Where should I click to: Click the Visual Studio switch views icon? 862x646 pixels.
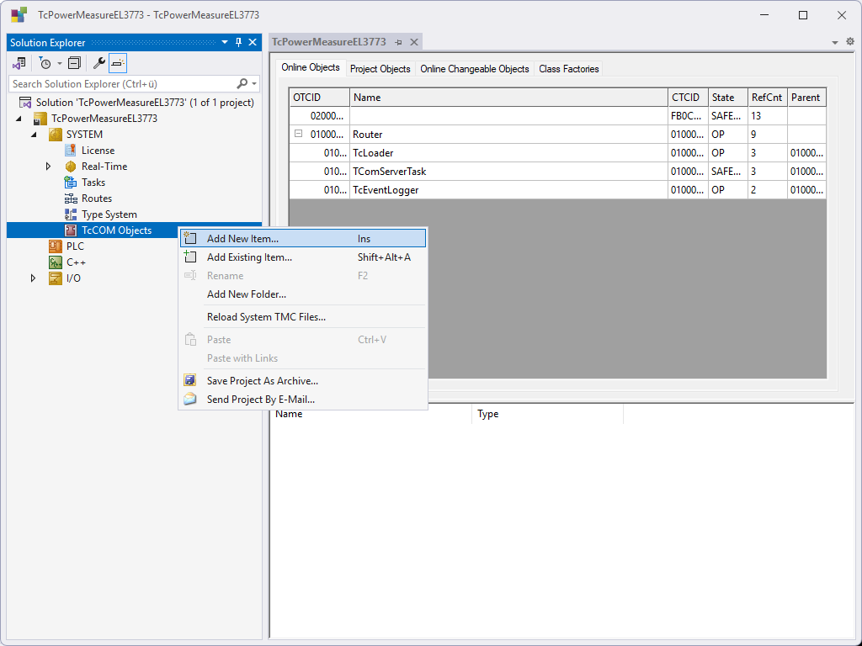[19, 64]
